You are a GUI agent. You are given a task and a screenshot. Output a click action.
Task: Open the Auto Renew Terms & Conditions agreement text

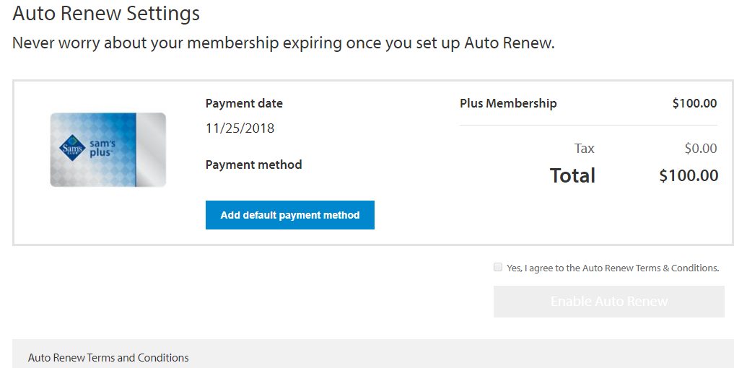[613, 268]
